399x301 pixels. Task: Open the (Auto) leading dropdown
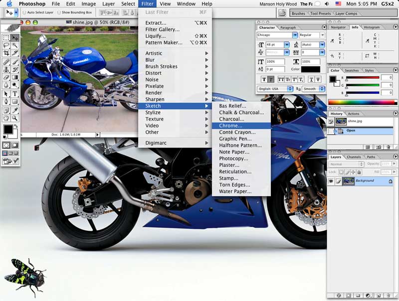click(x=322, y=45)
